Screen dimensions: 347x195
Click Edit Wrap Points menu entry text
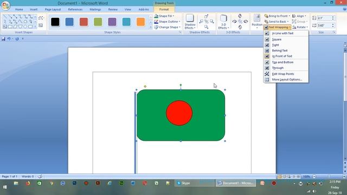283,74
